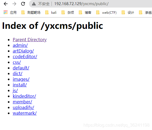
Task: Open the 博客 bookmark folder
Action: [x=85, y=13]
